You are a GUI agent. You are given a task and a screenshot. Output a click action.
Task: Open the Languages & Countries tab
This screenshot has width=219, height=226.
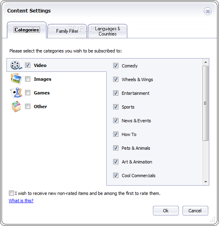(x=107, y=31)
